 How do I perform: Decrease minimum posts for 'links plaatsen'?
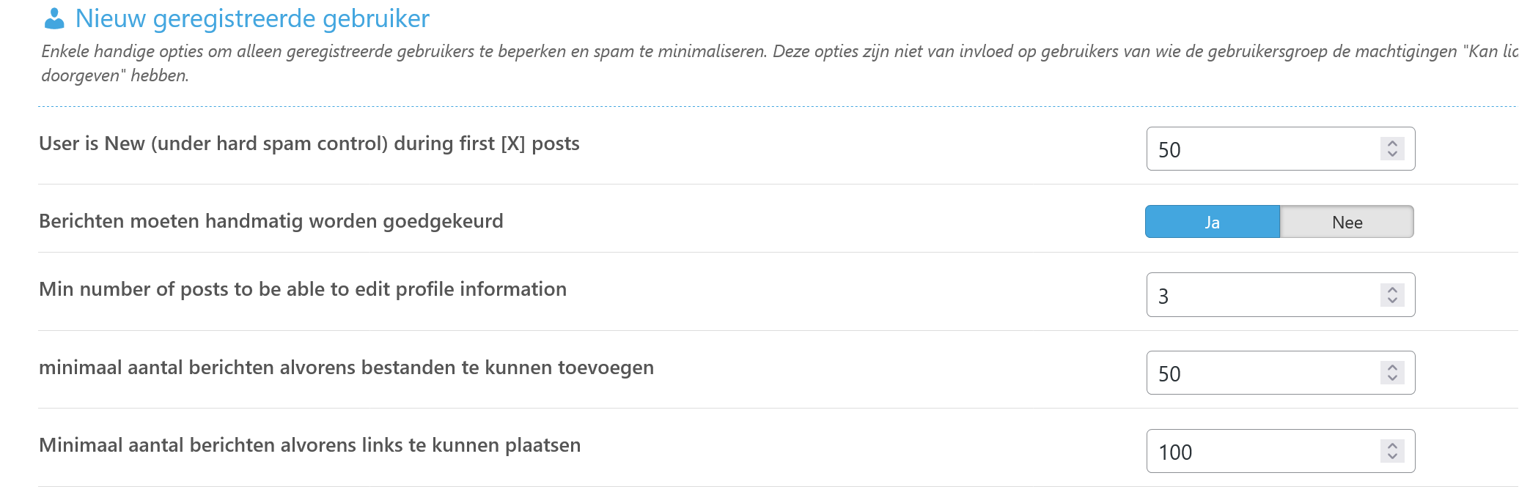pyautogui.click(x=1392, y=456)
